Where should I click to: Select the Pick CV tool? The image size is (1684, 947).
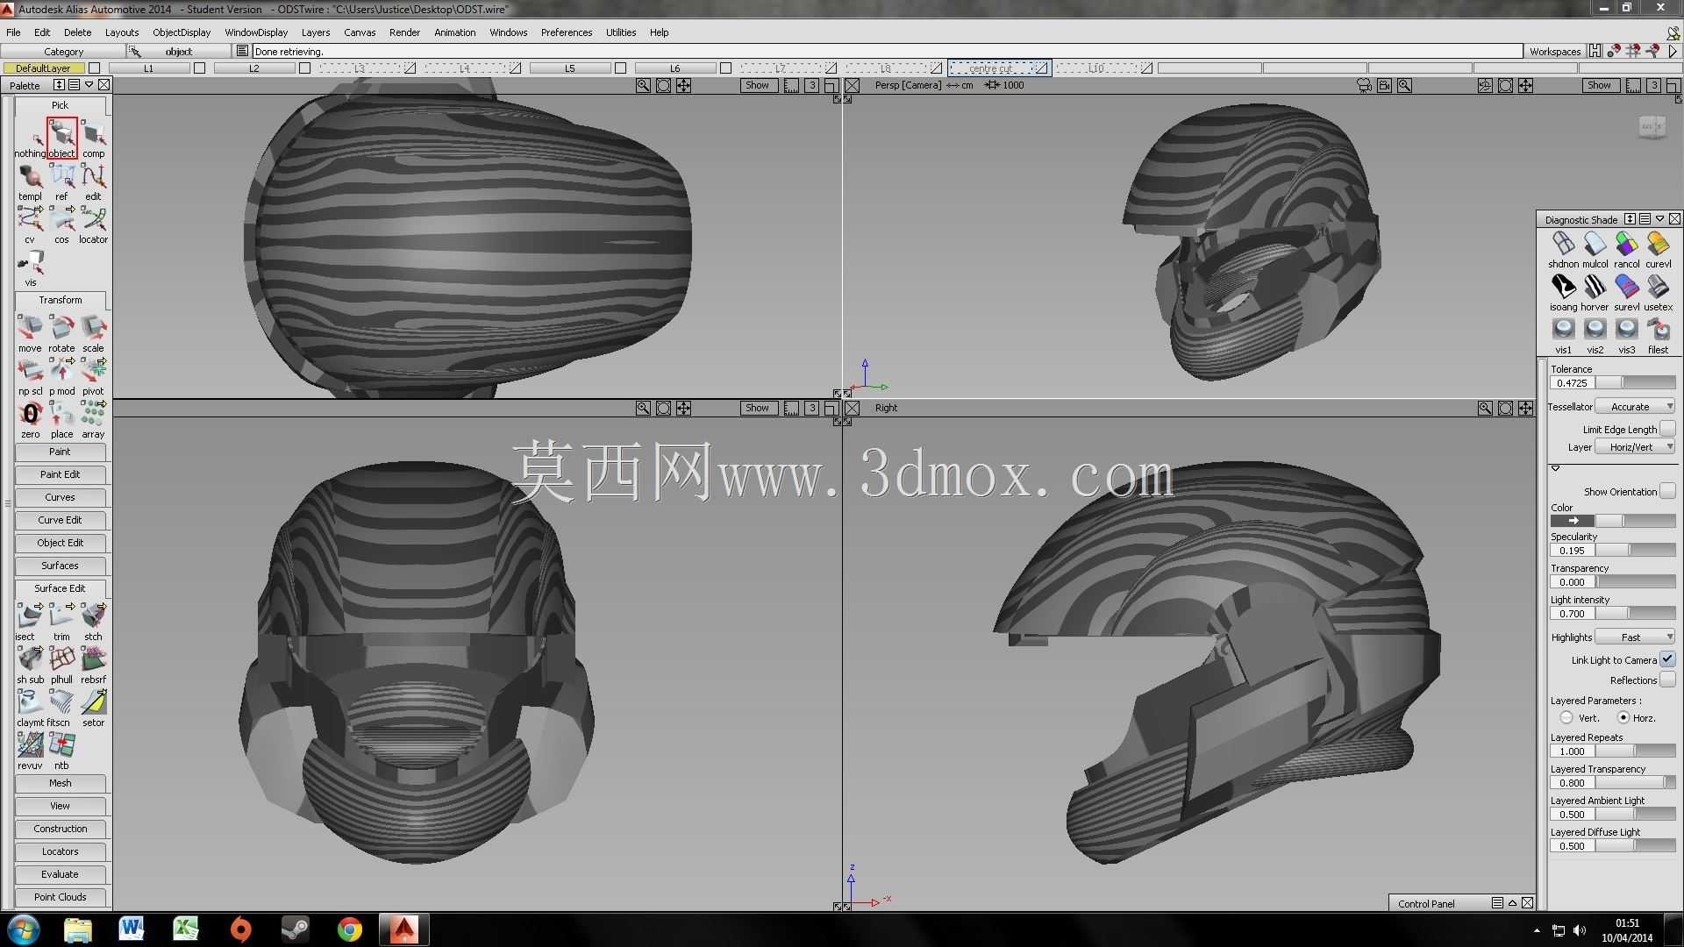[x=30, y=224]
